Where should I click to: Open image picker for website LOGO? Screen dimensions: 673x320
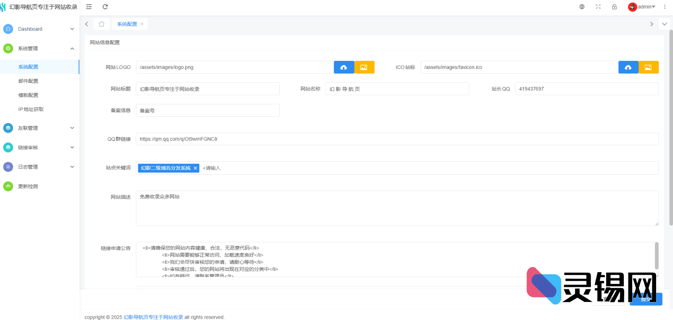(x=364, y=67)
